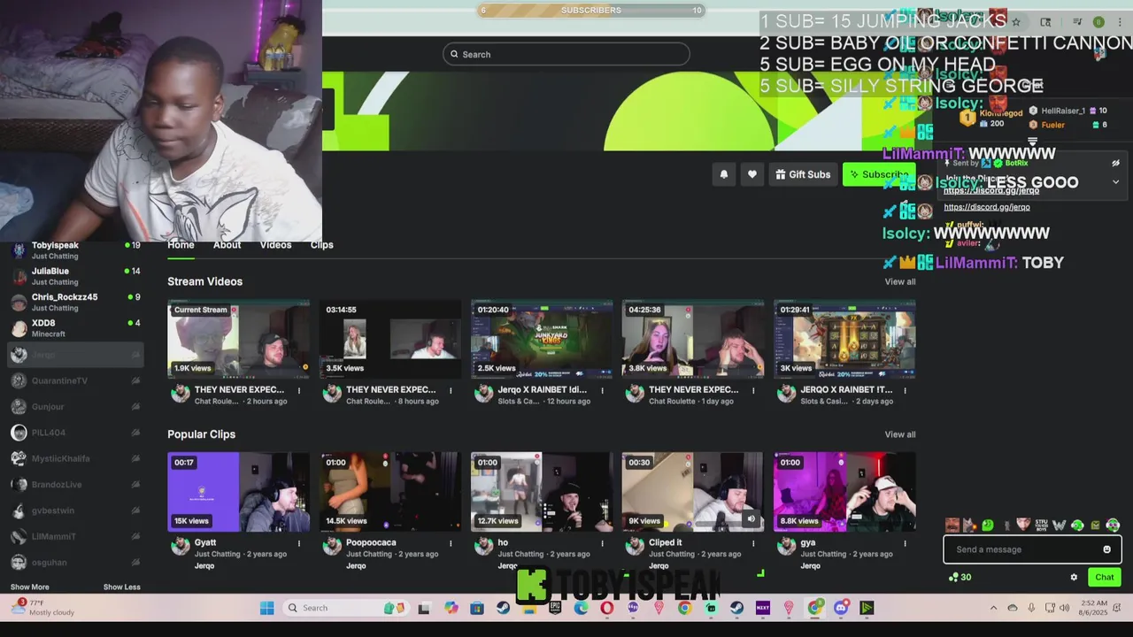Click Show Less in sidebar
Screen dimensions: 1133x637
pos(121,587)
